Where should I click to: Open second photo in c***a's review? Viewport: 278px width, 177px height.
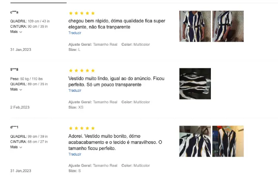pyautogui.click(x=228, y=26)
